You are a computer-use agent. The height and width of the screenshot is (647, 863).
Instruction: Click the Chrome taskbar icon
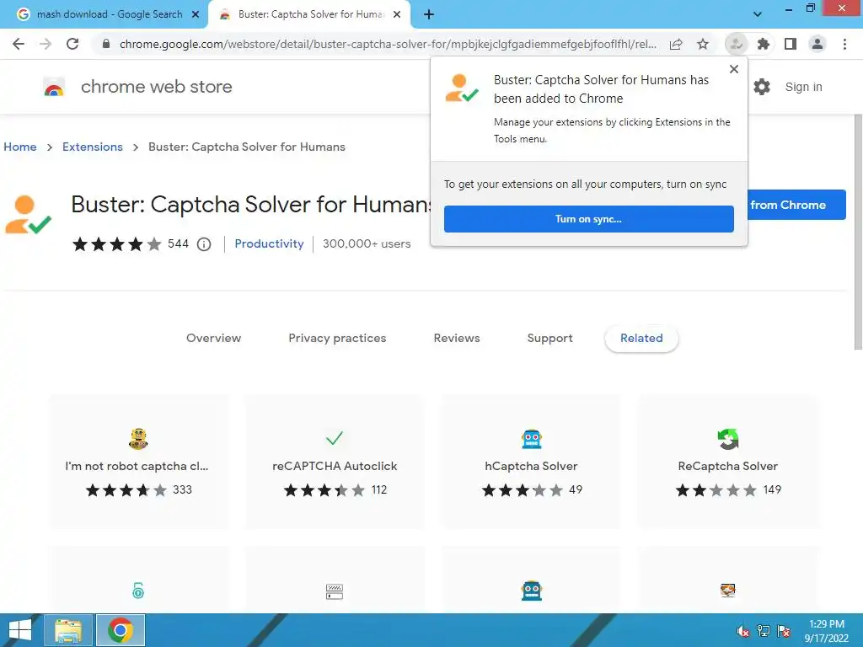(121, 630)
